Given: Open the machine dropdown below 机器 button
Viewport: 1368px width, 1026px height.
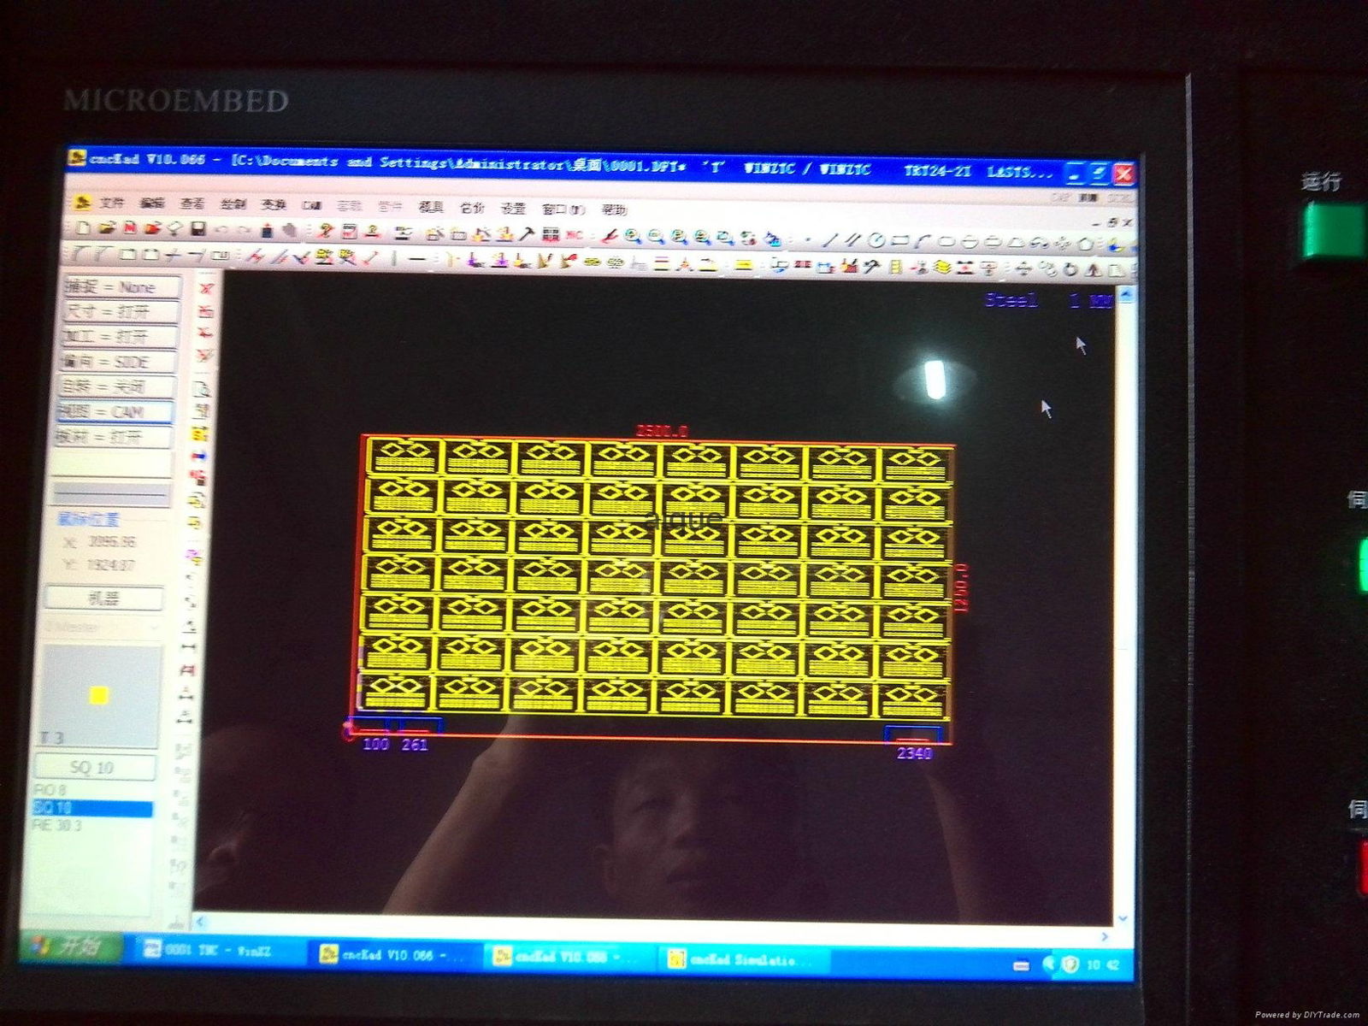Looking at the screenshot, I should (x=102, y=627).
